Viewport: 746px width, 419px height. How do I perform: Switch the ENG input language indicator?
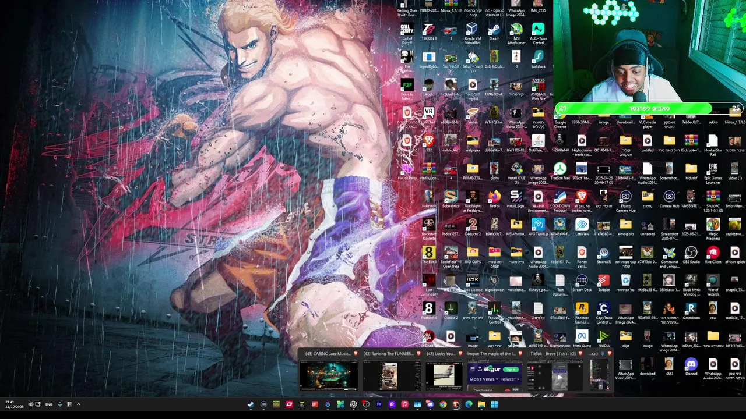coord(49,404)
